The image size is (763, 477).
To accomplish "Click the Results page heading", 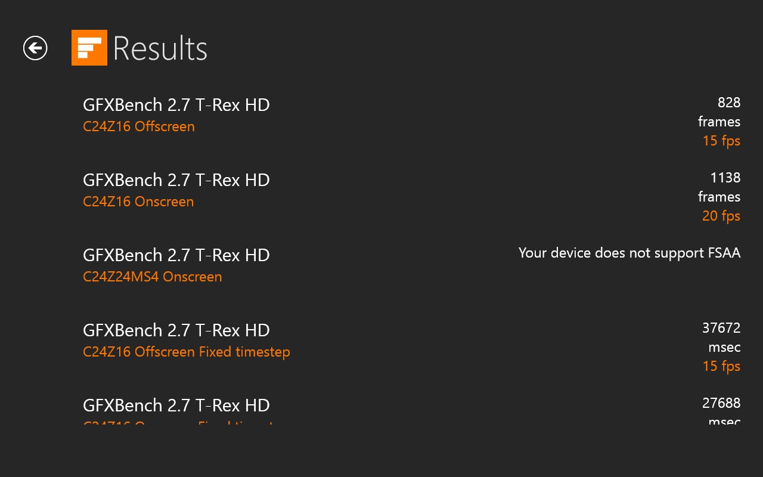I will [x=160, y=48].
